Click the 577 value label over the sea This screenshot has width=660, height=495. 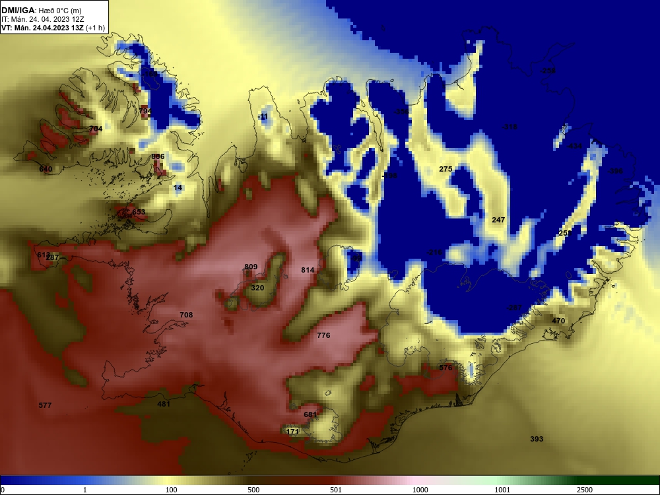[45, 405]
